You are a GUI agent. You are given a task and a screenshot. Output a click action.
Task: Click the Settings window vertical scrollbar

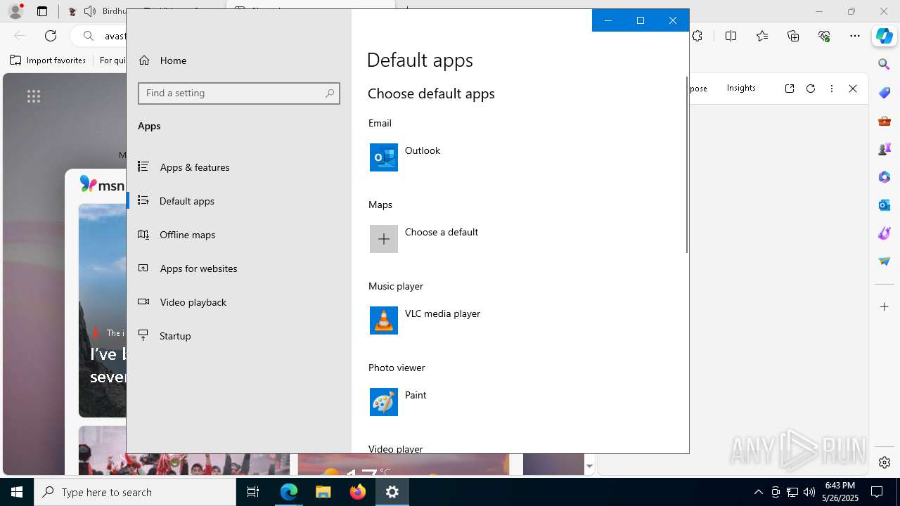tap(686, 165)
